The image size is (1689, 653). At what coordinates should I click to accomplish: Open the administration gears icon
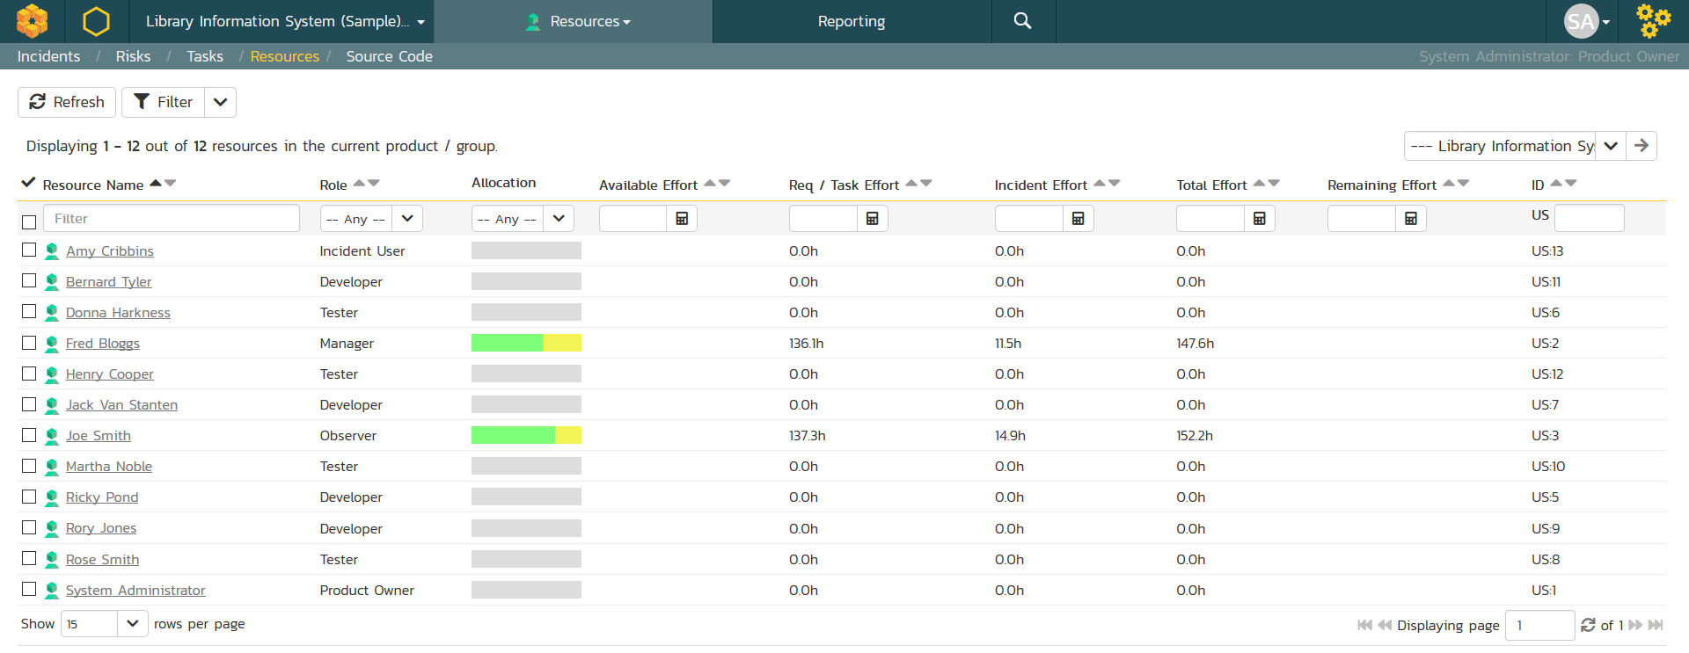coord(1653,21)
